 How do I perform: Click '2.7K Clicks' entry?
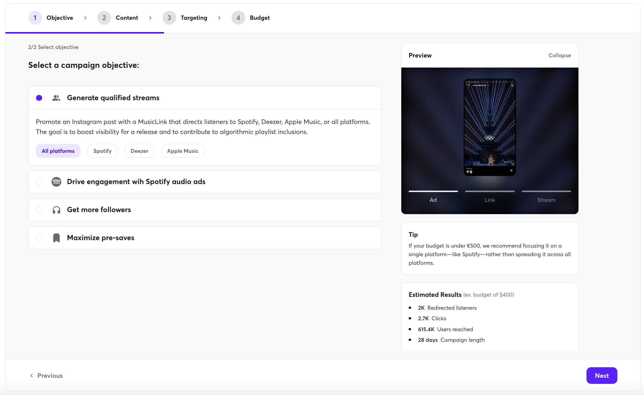click(x=432, y=318)
